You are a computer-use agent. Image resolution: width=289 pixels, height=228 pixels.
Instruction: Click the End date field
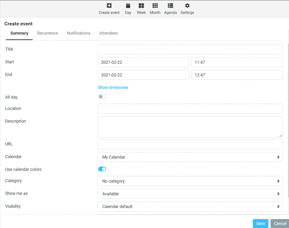point(143,75)
